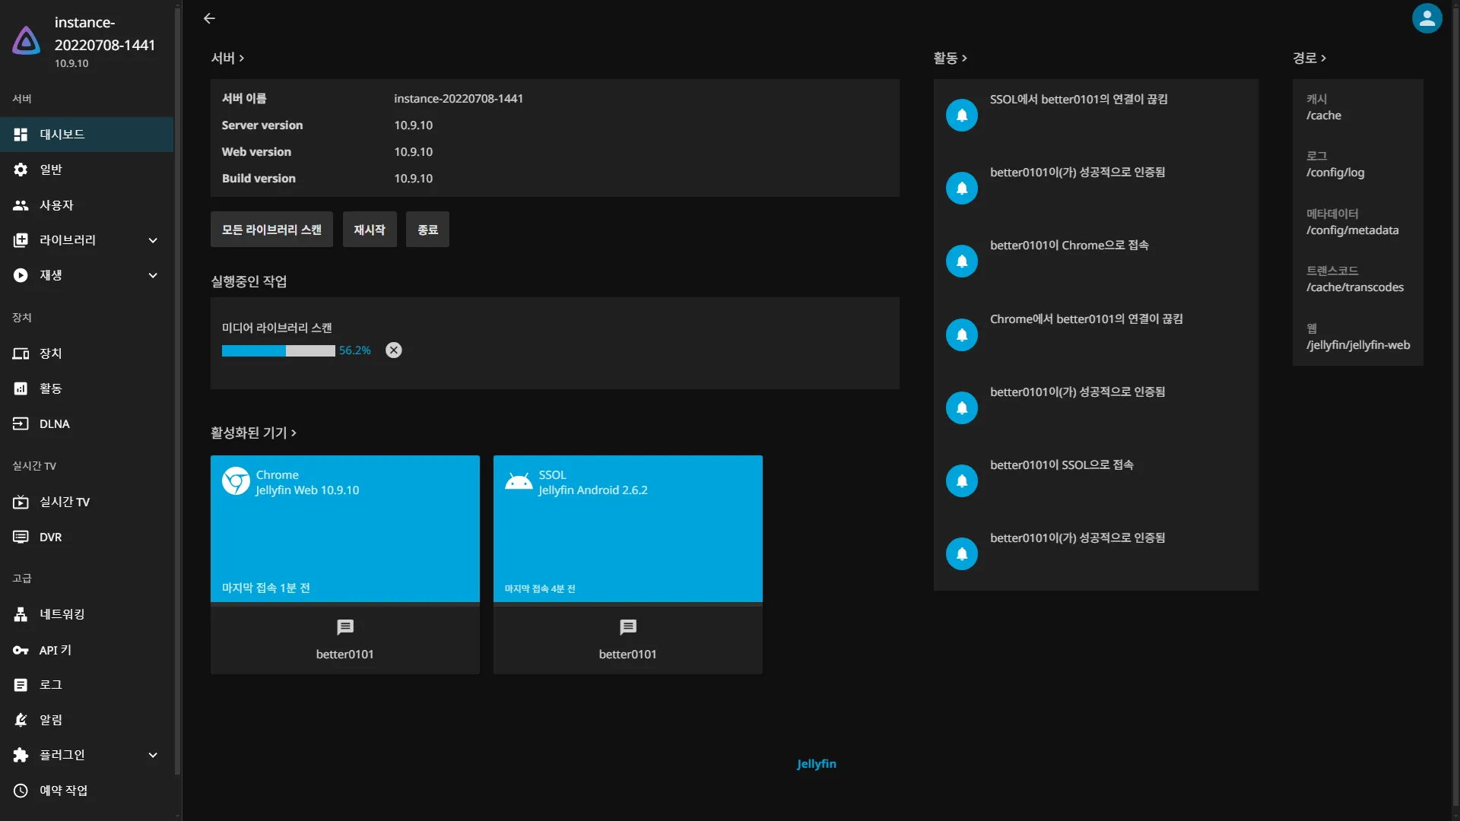Screen dimensions: 1460x821
Task: Open the Chrome Jellyfin Web device card
Action: pos(344,528)
